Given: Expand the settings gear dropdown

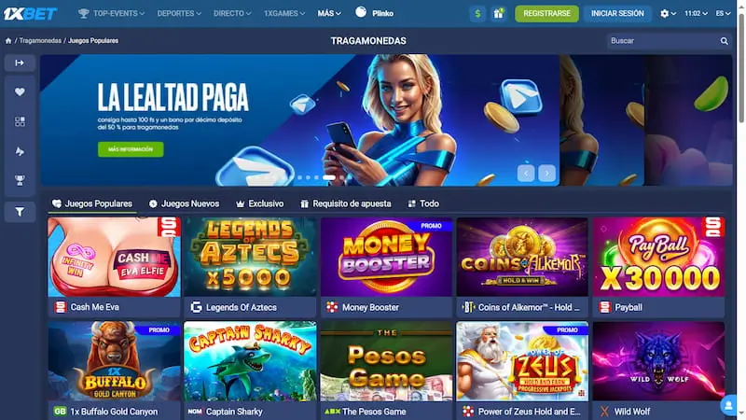Looking at the screenshot, I should (x=668, y=14).
